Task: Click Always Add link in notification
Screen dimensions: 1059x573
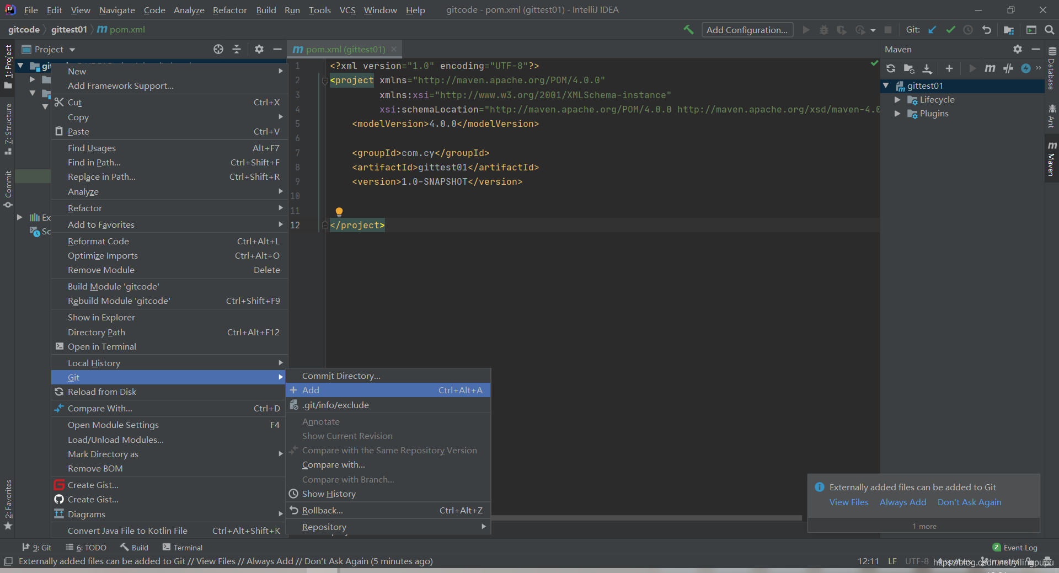Action: pyautogui.click(x=903, y=502)
